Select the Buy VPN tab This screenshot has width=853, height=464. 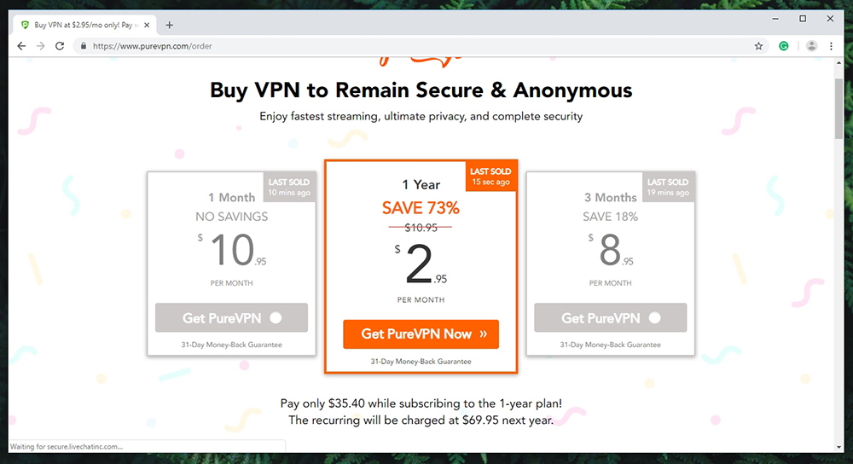point(85,25)
